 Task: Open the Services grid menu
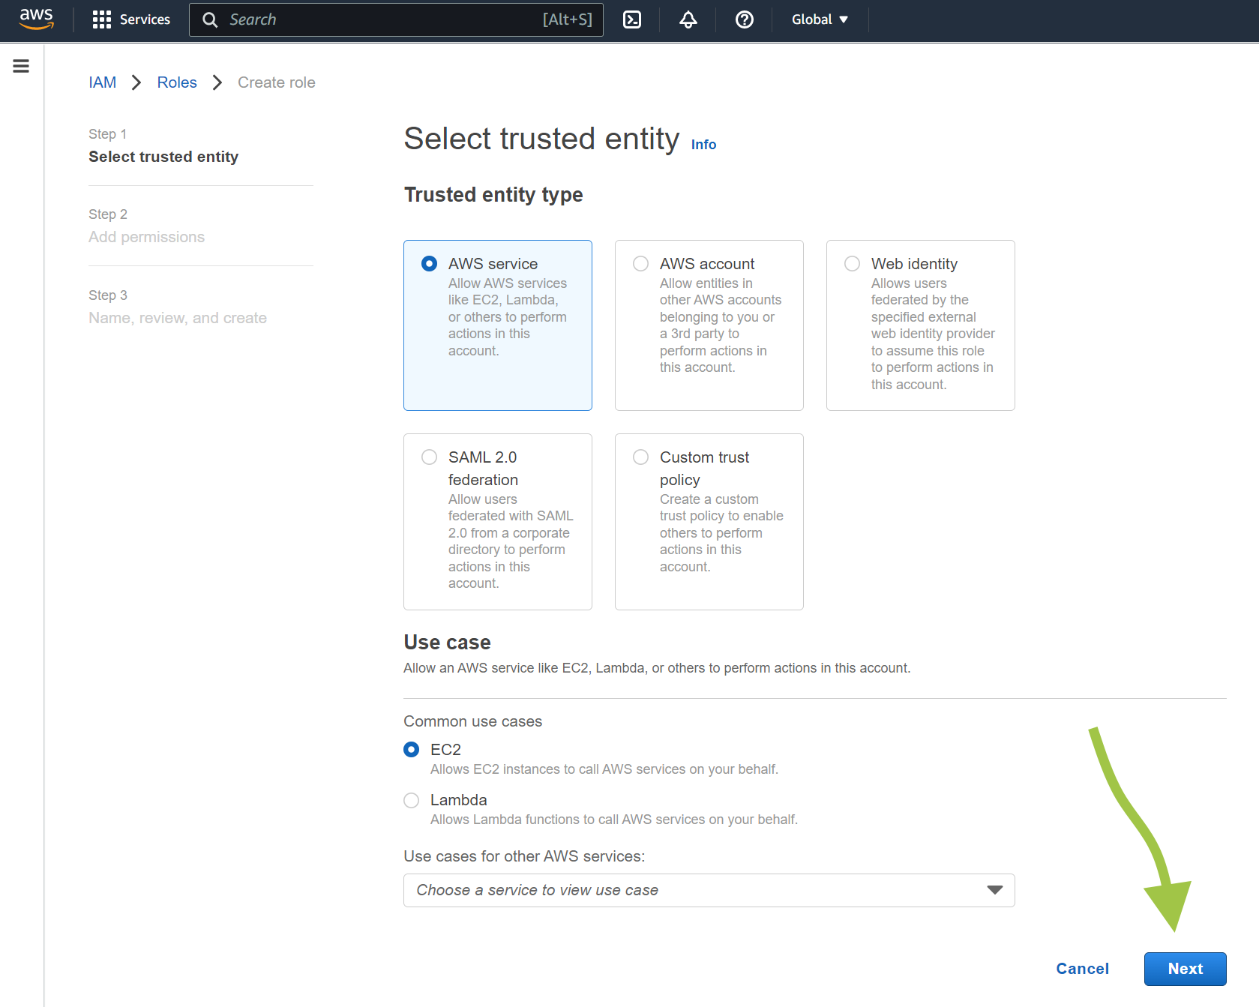[x=131, y=19]
